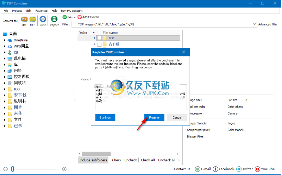Screen dimensions: 282x175
Task: Click Uncheck all button
Action: (167, 160)
